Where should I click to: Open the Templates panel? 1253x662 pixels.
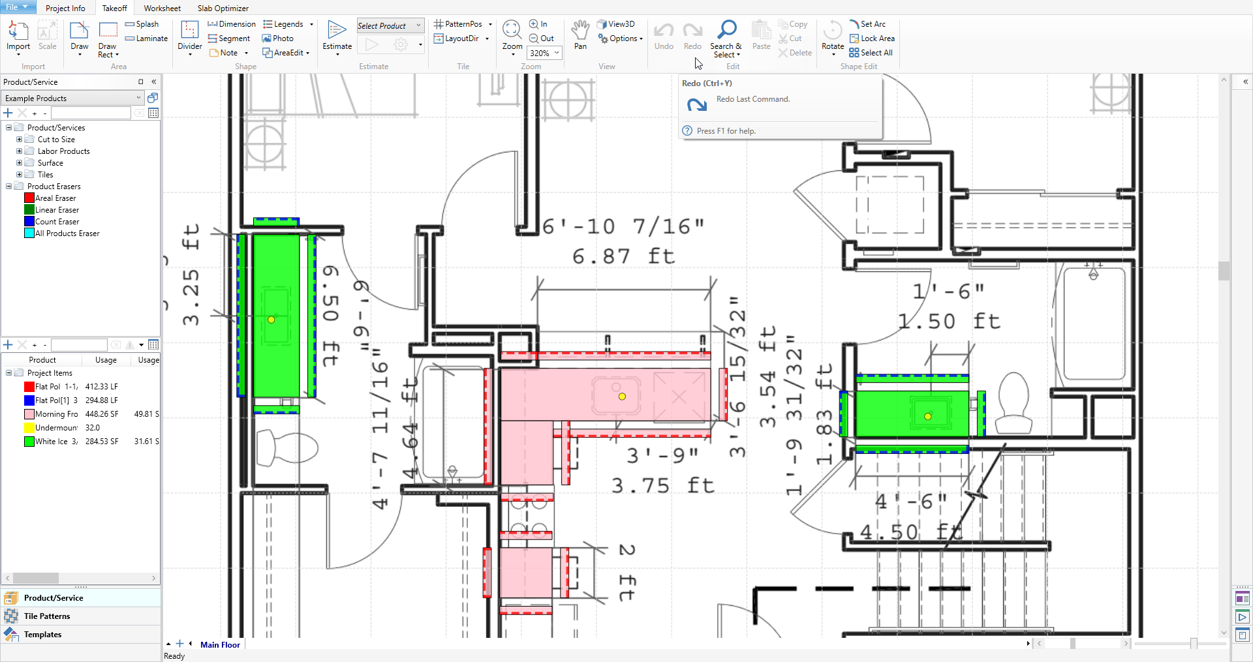coord(42,634)
